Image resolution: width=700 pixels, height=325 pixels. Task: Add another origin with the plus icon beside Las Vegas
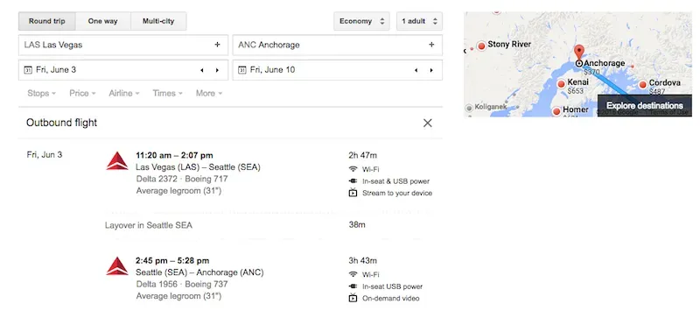point(217,45)
